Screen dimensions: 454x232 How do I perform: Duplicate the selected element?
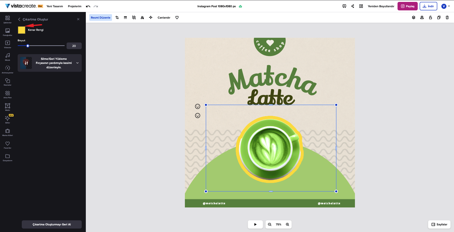coord(439,18)
